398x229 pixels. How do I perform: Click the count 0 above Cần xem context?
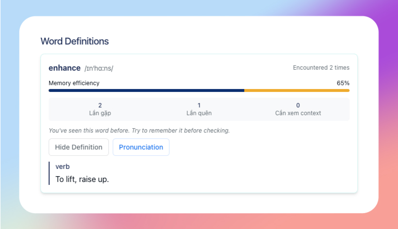click(298, 105)
